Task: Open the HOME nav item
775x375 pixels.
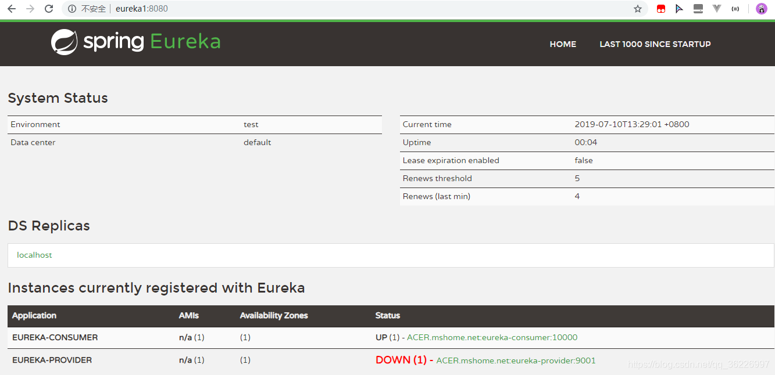Action: point(563,44)
